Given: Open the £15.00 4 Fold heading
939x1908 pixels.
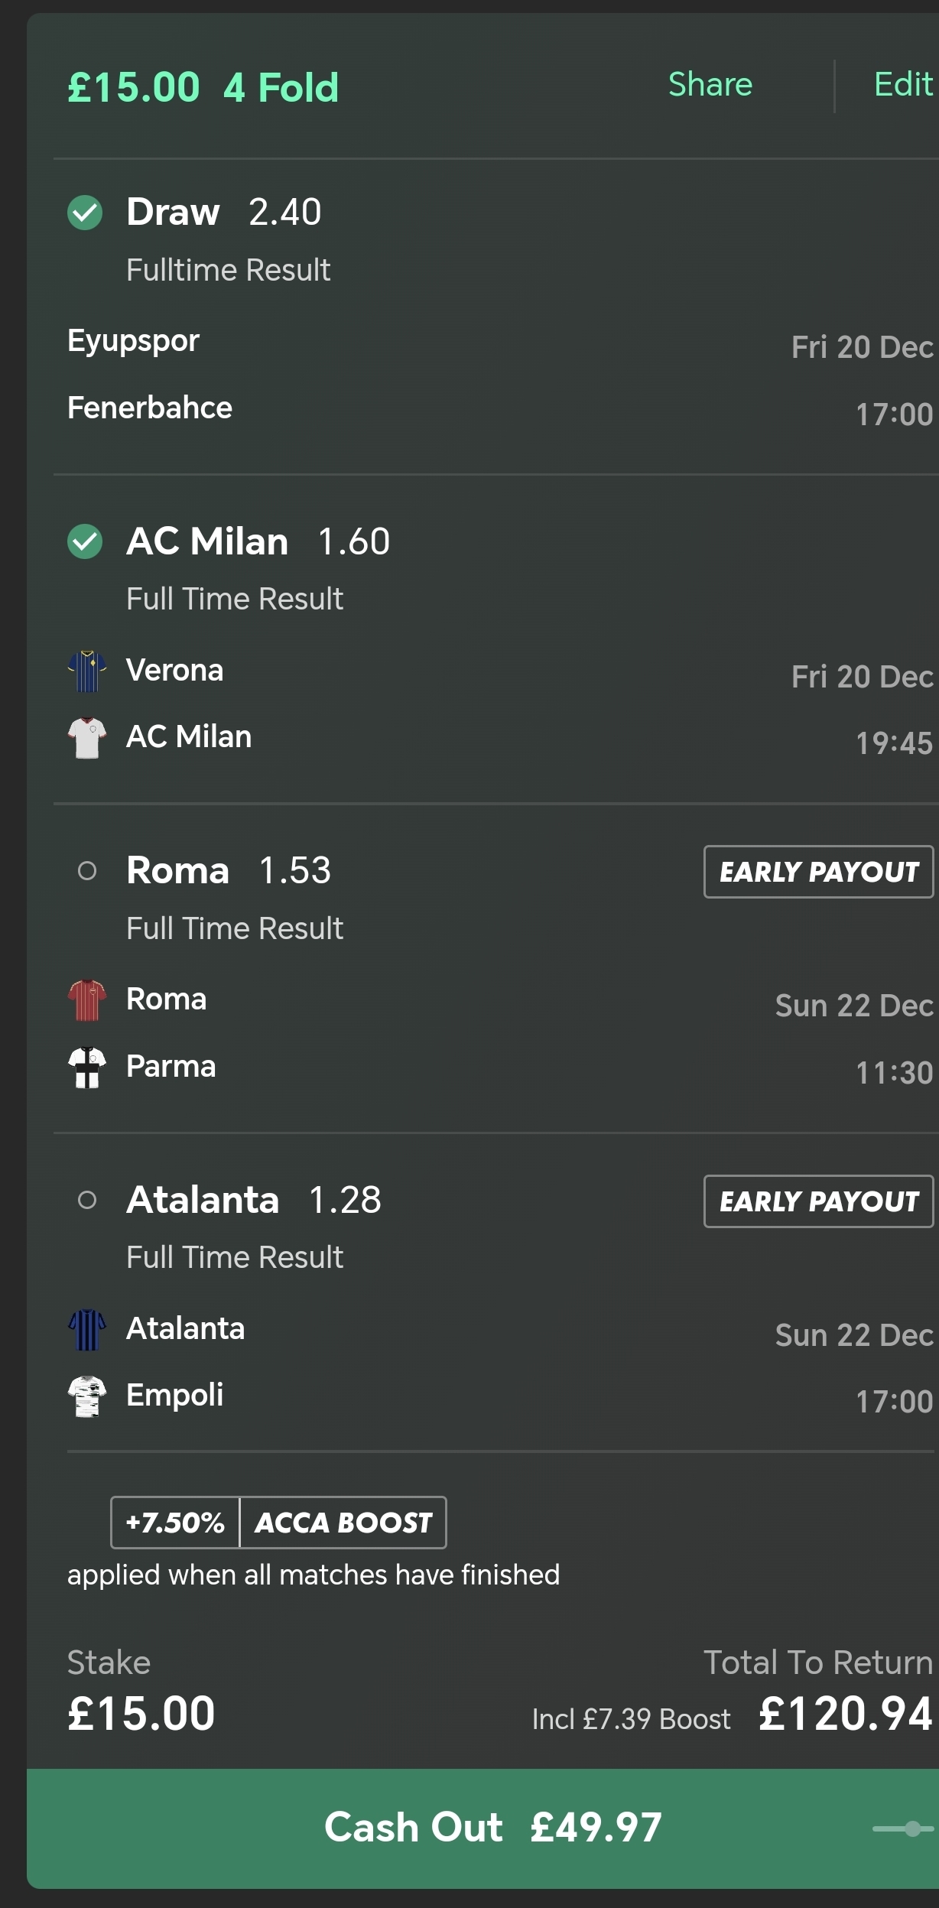Looking at the screenshot, I should (x=203, y=87).
